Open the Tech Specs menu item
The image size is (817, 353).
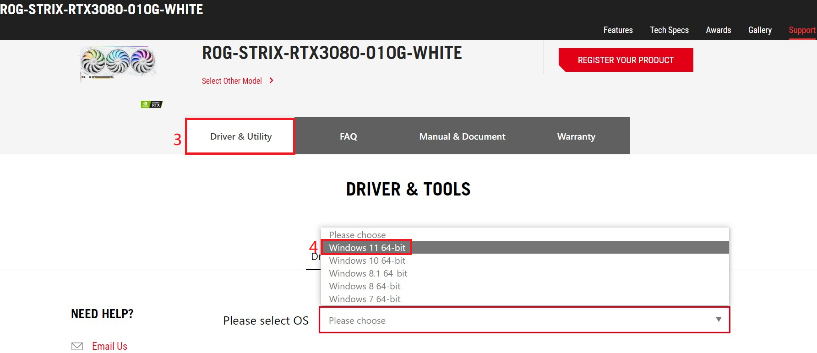[669, 30]
